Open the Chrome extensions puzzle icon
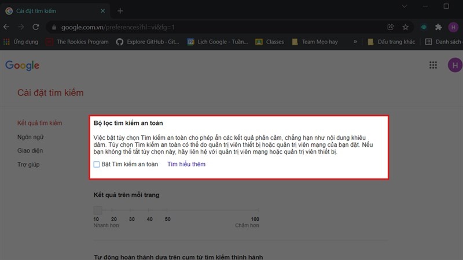The width and height of the screenshot is (463, 260). click(438, 27)
